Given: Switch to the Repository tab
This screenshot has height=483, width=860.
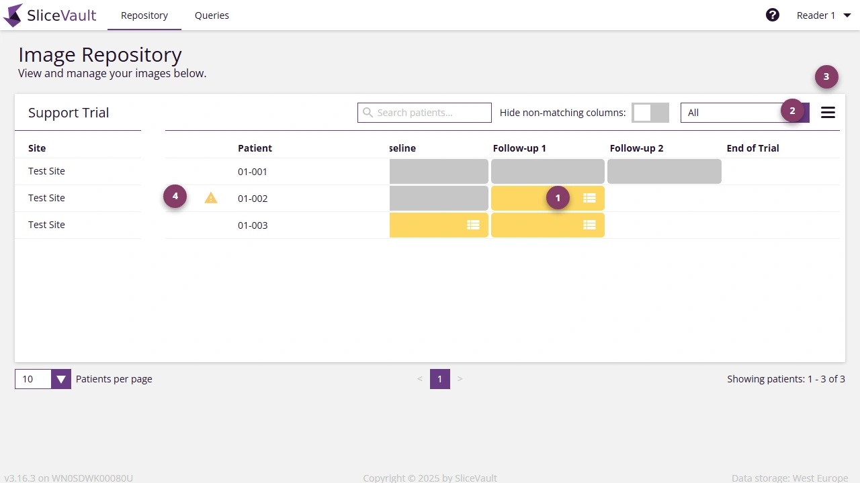Looking at the screenshot, I should click(x=144, y=15).
